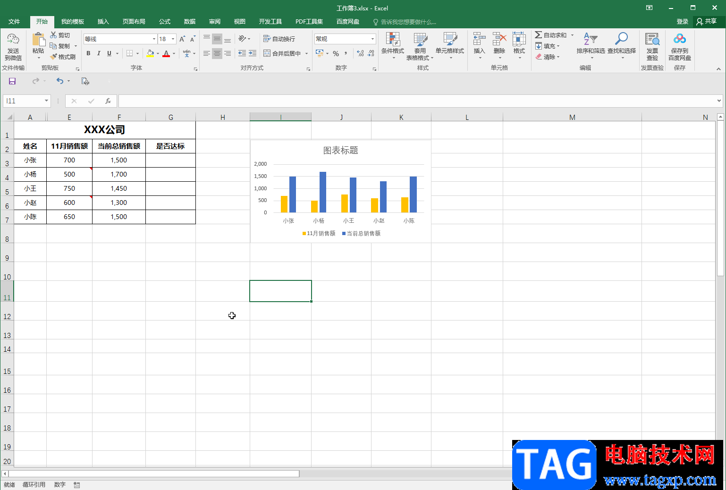This screenshot has height=490, width=726.
Task: Open the File (文件) tab
Action: (x=14, y=22)
